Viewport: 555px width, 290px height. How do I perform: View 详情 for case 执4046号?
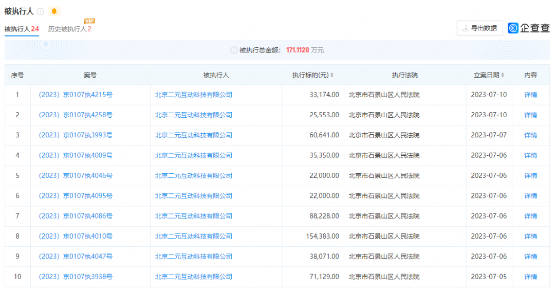[530, 176]
